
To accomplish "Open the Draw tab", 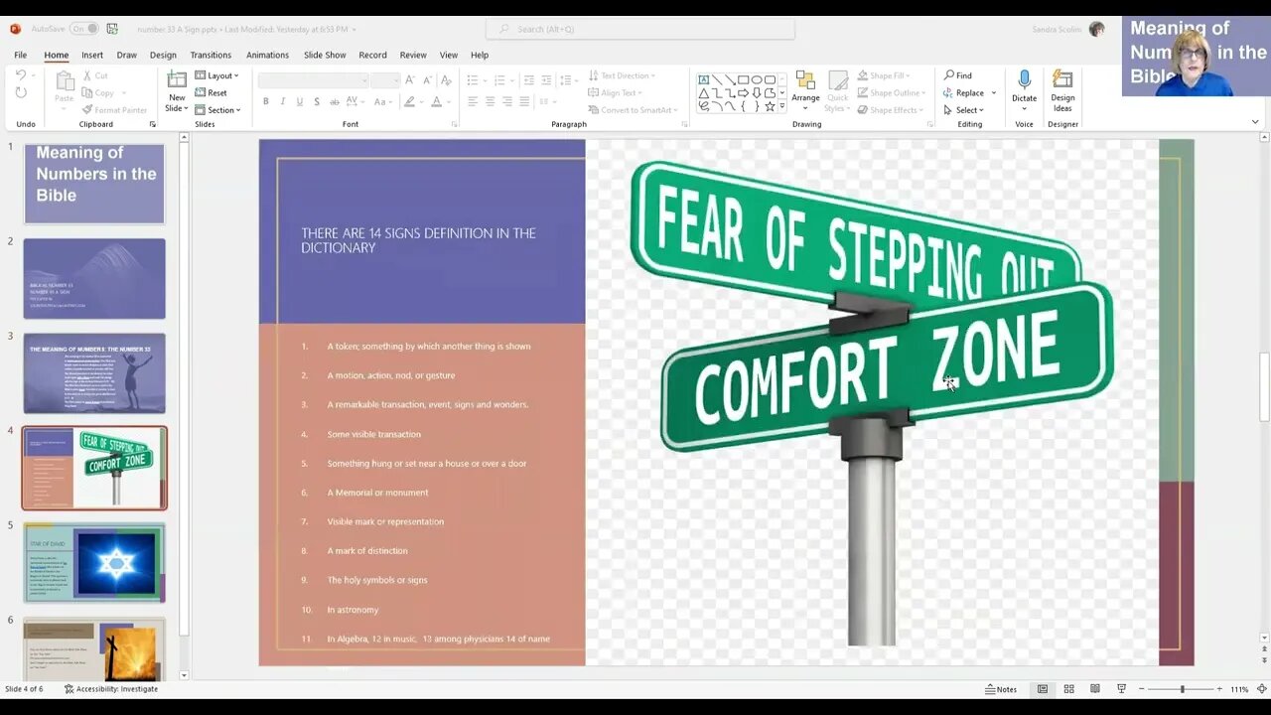I will click(126, 55).
